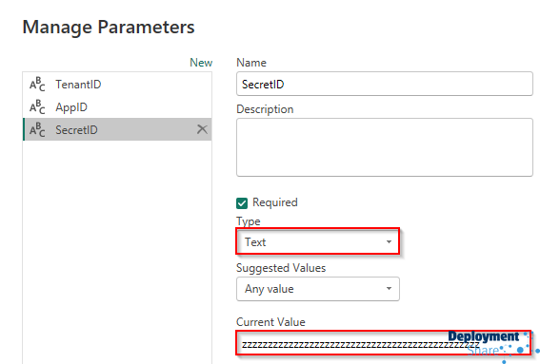This screenshot has width=540, height=364.
Task: Click the Deployment Share watermark logo
Action: point(493,345)
